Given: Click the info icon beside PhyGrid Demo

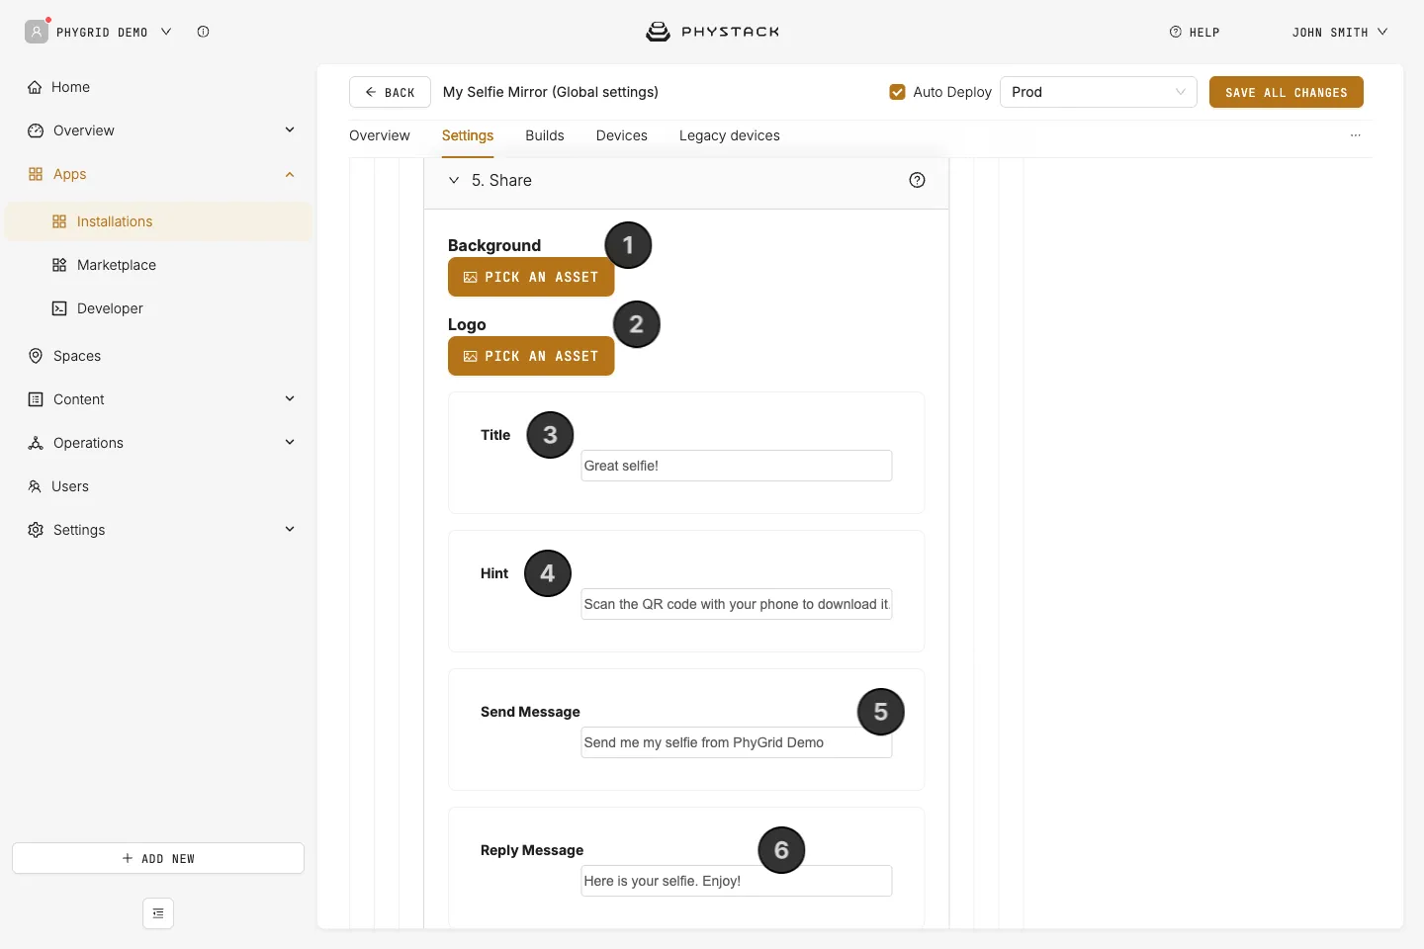Looking at the screenshot, I should click(203, 32).
